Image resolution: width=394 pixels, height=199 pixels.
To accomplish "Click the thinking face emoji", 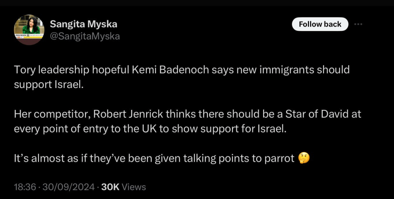I will tap(304, 158).
